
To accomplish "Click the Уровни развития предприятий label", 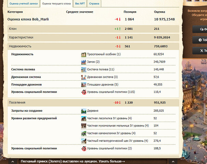I will pyautogui.click(x=34, y=118).
